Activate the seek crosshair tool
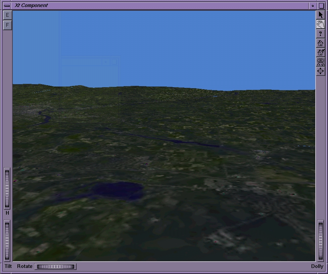This screenshot has width=328, height=274. pos(320,71)
